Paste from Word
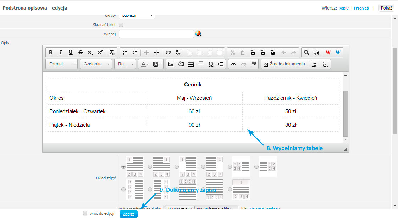The height and width of the screenshot is (218, 398). (x=272, y=52)
